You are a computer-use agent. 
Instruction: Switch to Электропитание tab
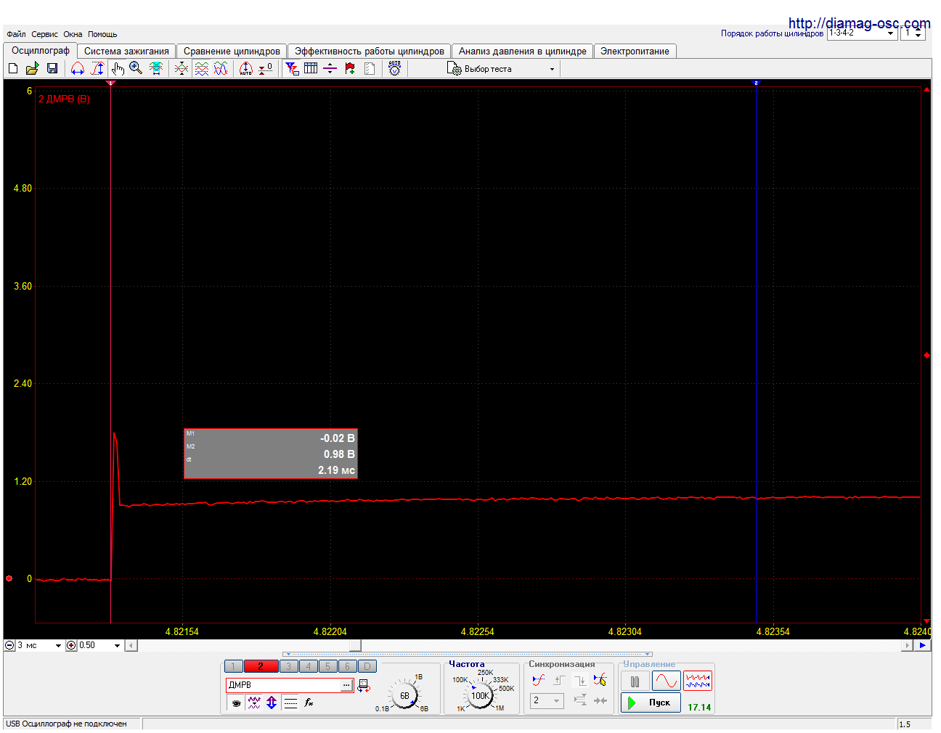pyautogui.click(x=635, y=52)
